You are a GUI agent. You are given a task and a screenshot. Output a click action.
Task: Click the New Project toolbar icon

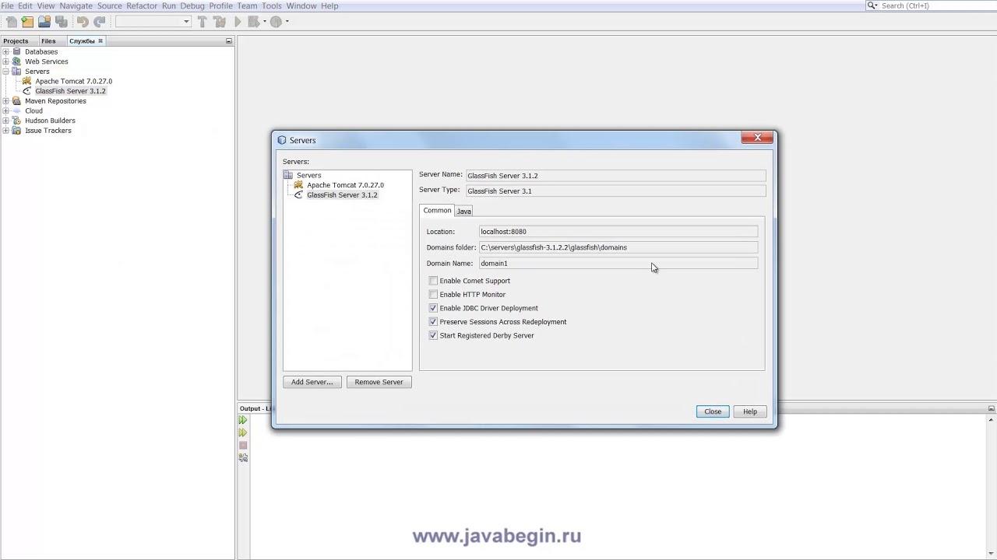[27, 22]
